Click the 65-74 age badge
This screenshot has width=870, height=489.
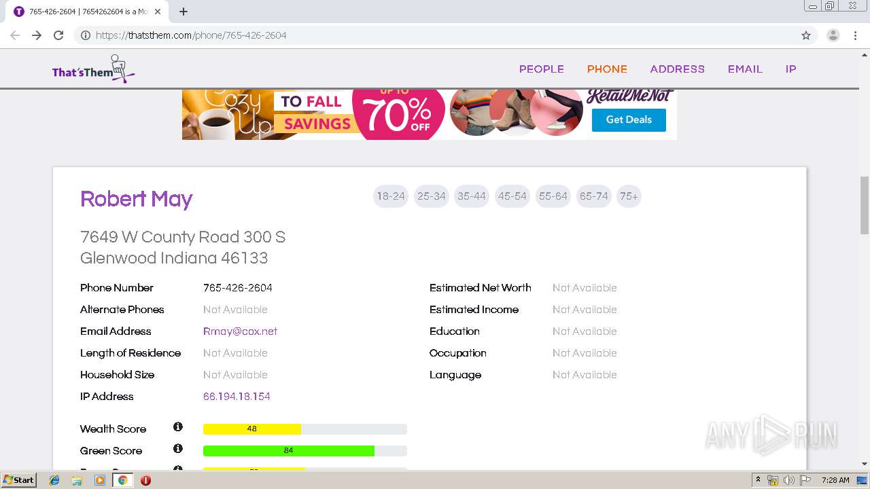(x=593, y=196)
